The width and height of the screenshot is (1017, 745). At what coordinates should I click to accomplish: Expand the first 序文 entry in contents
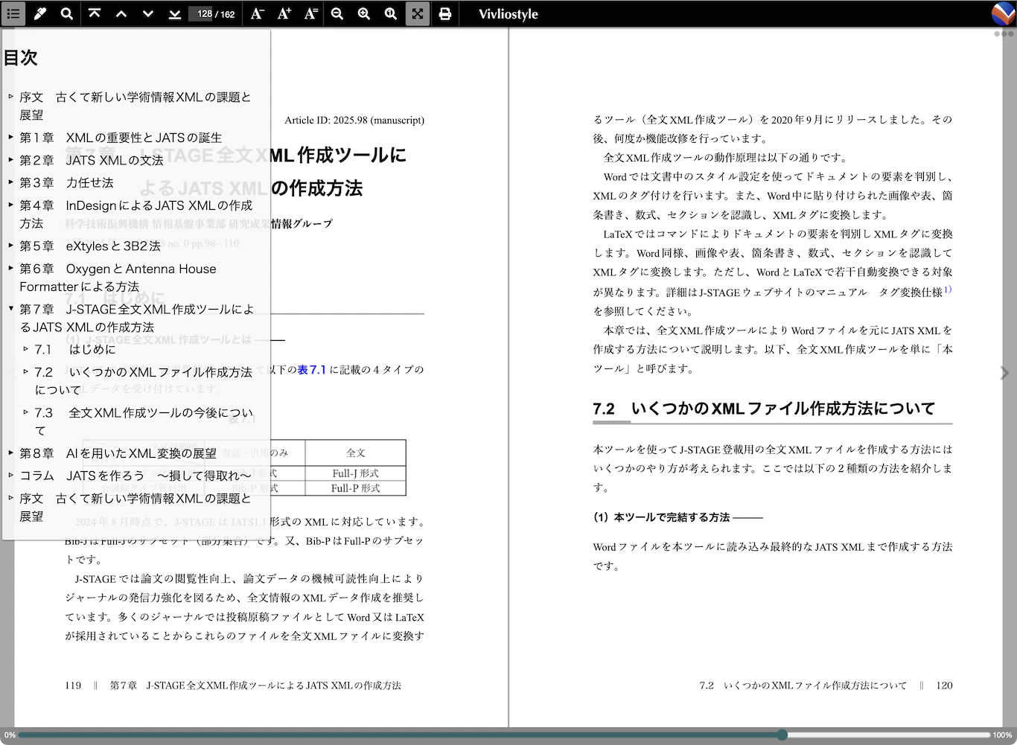point(10,97)
